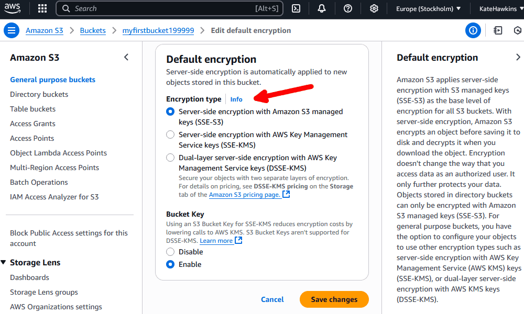Click the search magnifier icon
524x314 pixels.
66,9
